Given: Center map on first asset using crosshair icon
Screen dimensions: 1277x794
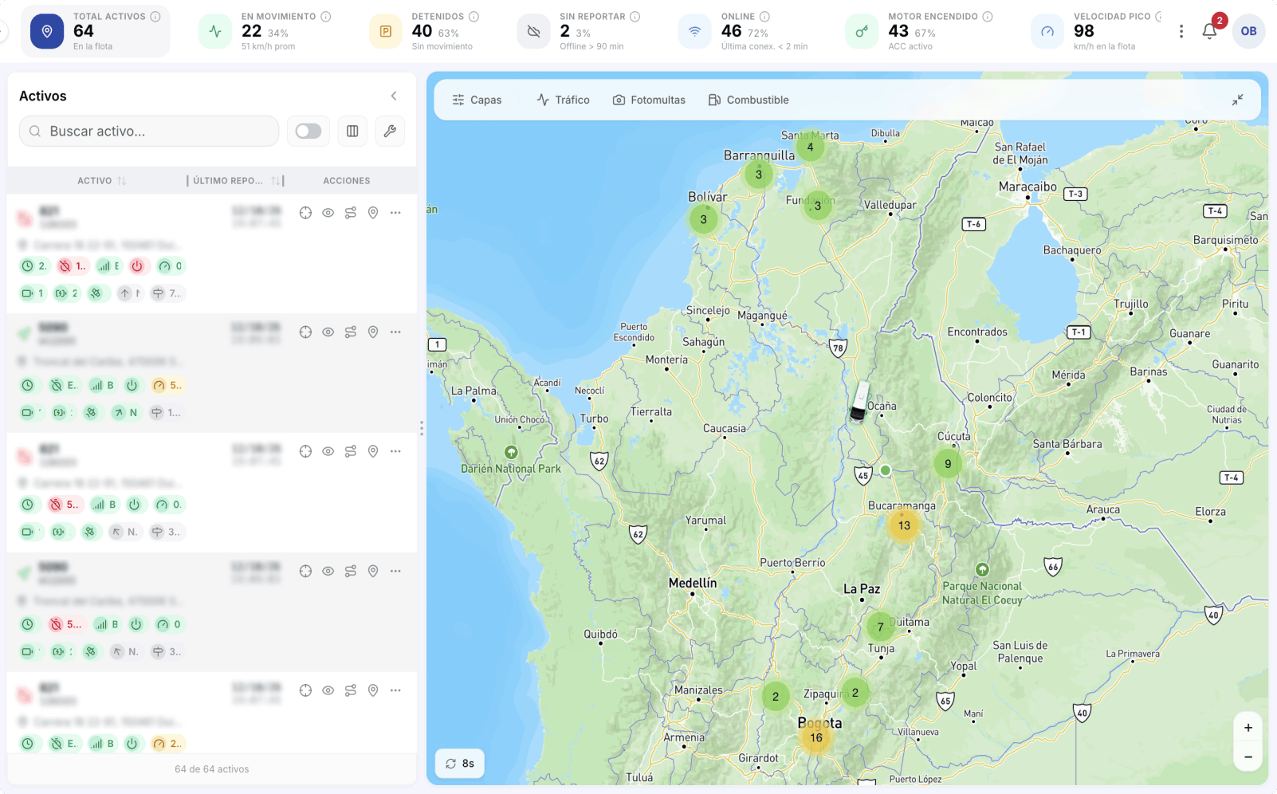Looking at the screenshot, I should click(305, 213).
